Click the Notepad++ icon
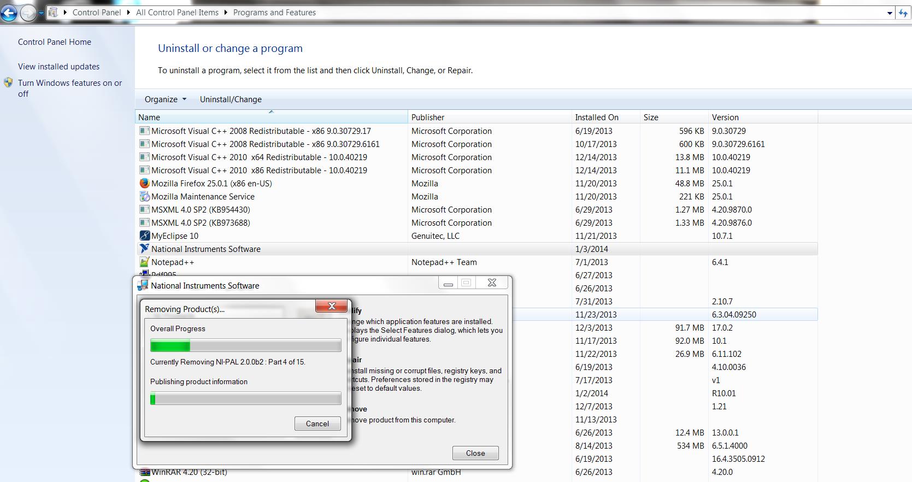912x482 pixels. (x=144, y=262)
